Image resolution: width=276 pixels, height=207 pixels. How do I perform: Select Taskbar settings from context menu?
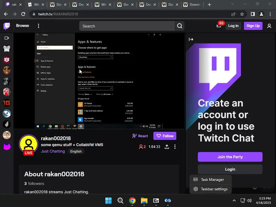tap(211, 189)
